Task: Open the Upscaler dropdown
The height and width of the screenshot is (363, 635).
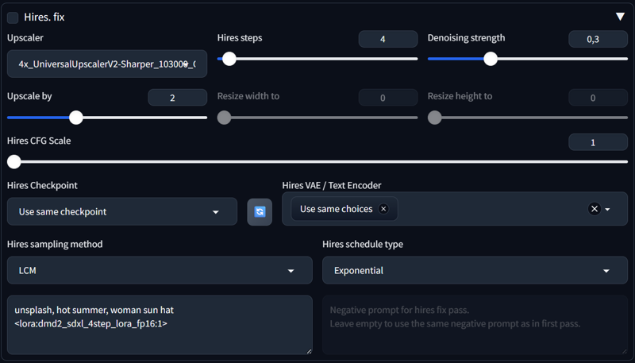Action: pos(107,64)
